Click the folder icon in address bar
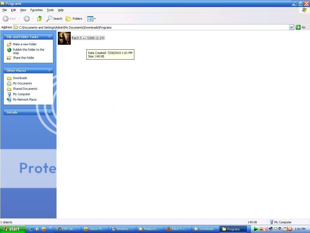The width and height of the screenshot is (310, 233). pyautogui.click(x=16, y=27)
